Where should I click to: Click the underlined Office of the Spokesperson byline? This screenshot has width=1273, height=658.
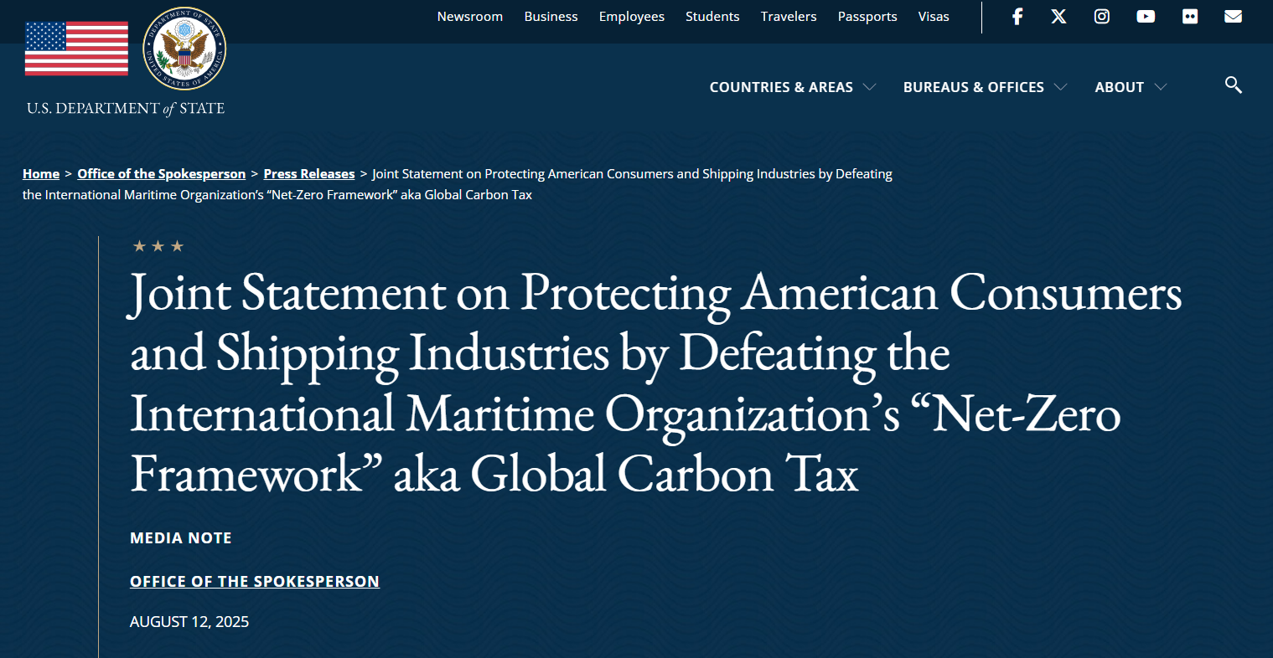click(x=254, y=581)
